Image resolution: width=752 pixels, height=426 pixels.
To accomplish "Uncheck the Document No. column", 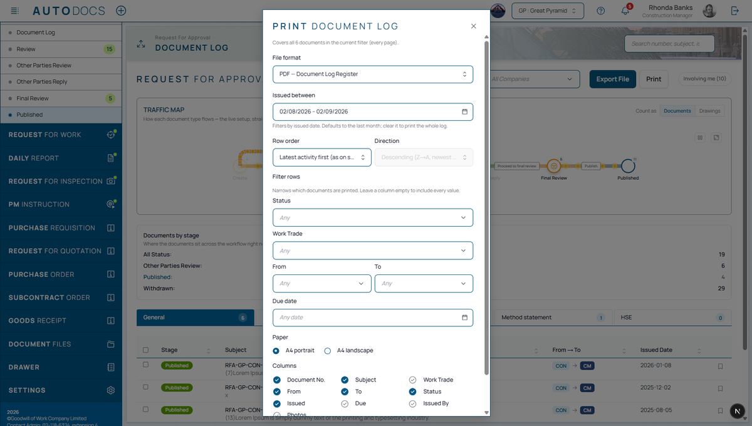I will pos(277,380).
